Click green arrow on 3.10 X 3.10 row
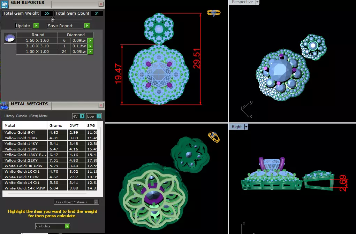This screenshot has height=234, width=356. [90, 46]
